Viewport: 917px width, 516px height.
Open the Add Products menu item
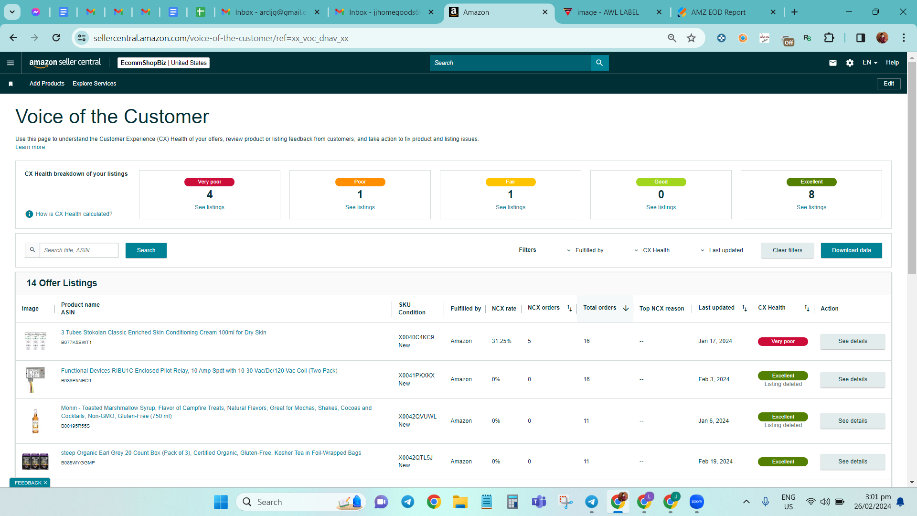47,84
